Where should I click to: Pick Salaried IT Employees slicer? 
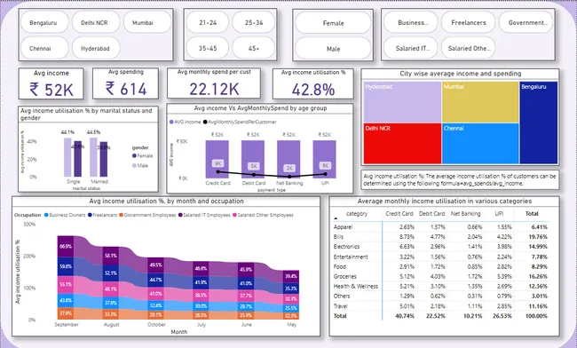[x=411, y=48]
